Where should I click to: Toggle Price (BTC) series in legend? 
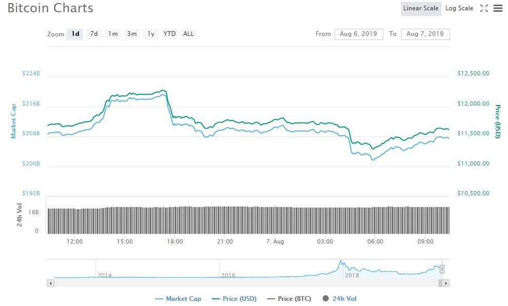point(289,298)
